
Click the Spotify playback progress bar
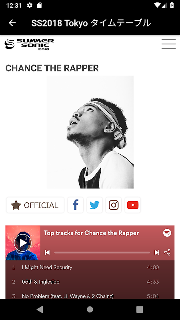(x=102, y=252)
